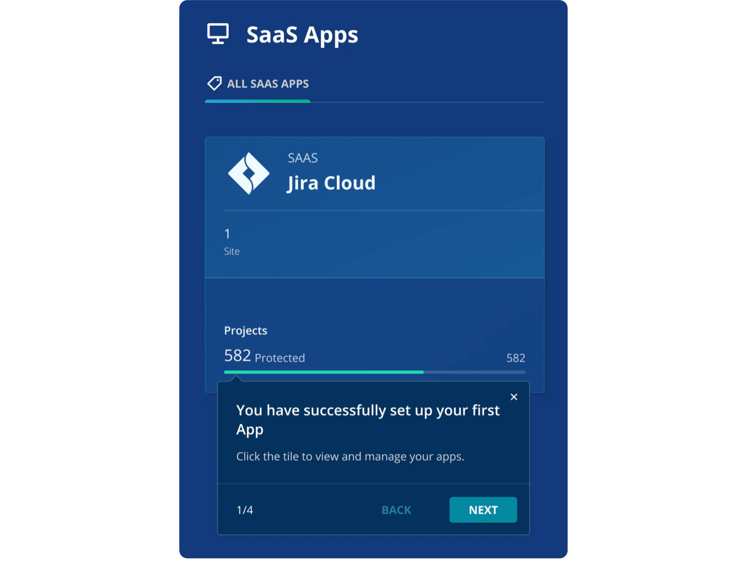Click the tag icon beside All SaaS Apps
751x563 pixels.
(214, 83)
